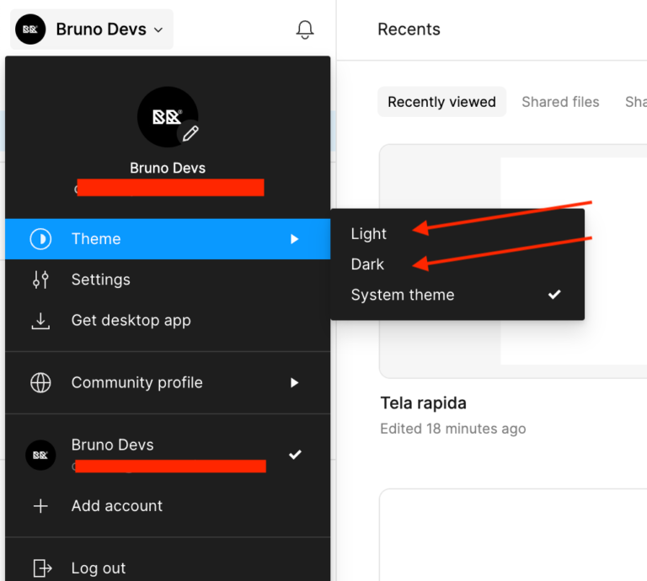Switch to the Shared files tab

560,102
